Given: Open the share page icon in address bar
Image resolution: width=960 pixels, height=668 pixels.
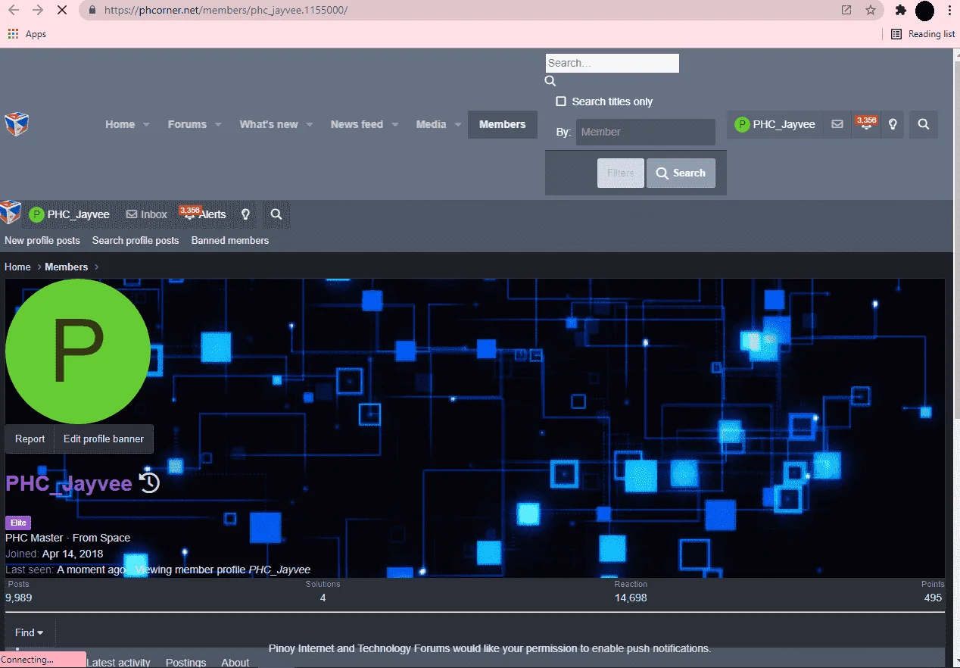Looking at the screenshot, I should click(x=846, y=11).
